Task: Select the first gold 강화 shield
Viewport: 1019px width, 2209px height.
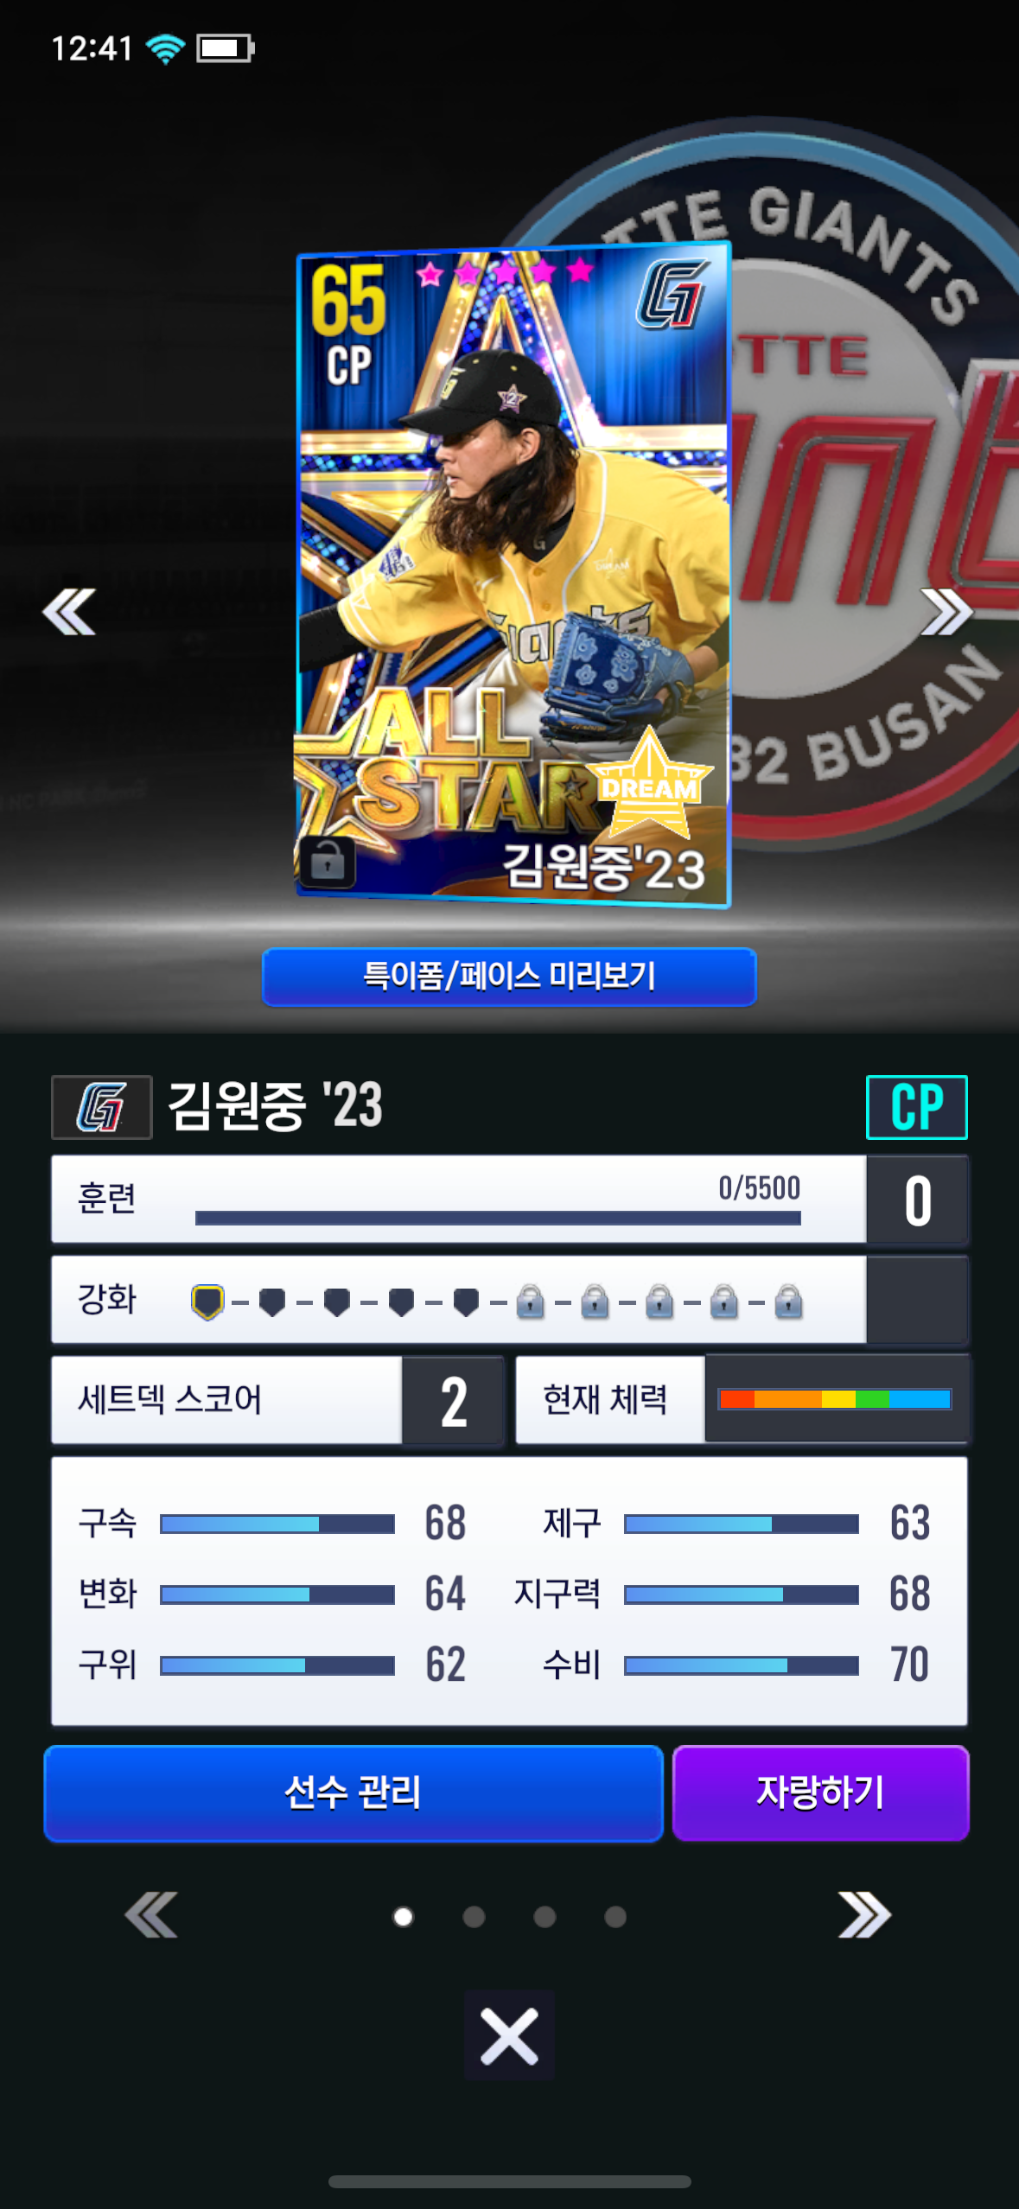Action: click(x=207, y=1302)
